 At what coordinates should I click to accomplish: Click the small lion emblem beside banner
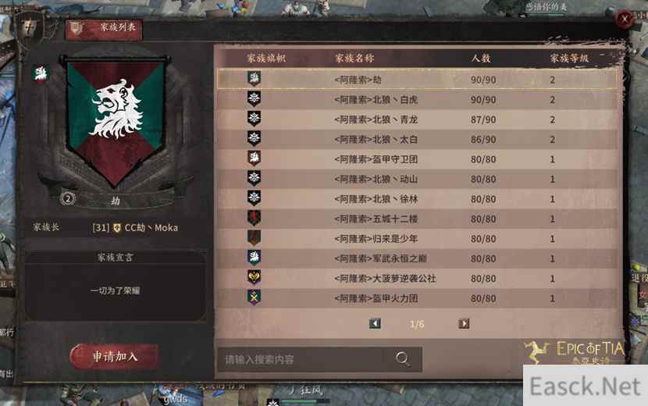click(41, 74)
